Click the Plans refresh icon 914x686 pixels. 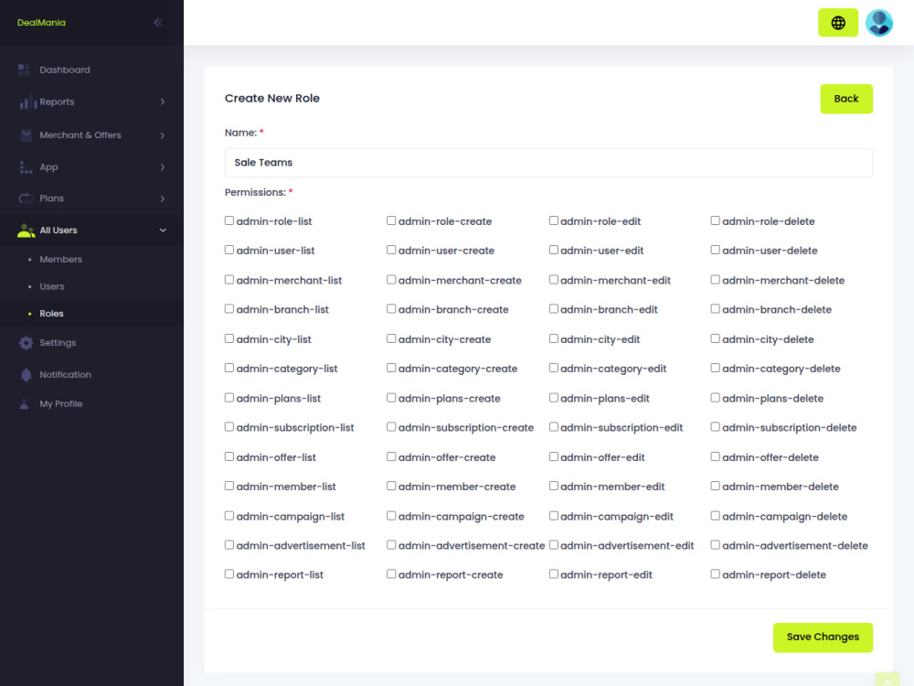coord(26,198)
